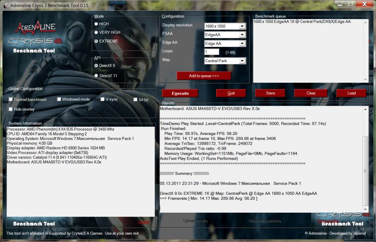Click the red Update link
The width and height of the screenshot is (376, 242).
[x=144, y=222]
